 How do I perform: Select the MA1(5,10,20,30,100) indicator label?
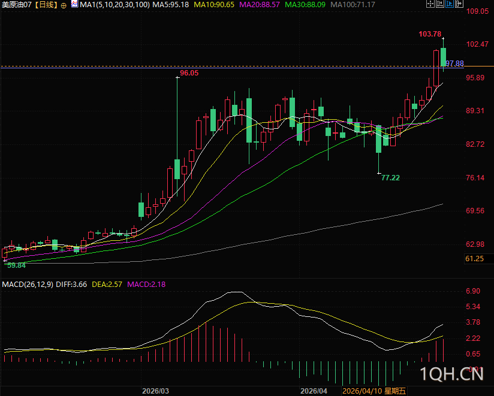click(115, 5)
